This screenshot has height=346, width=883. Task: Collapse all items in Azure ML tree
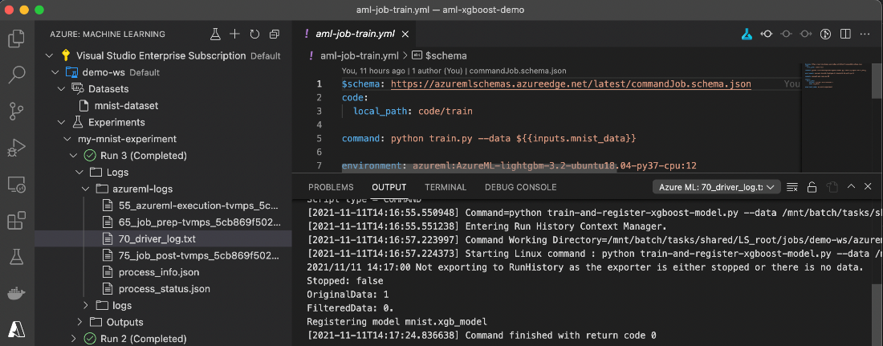point(275,34)
